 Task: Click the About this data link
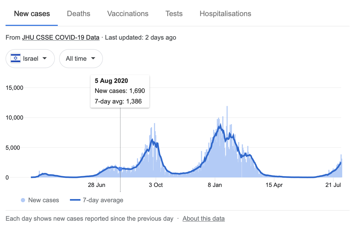tap(203, 219)
